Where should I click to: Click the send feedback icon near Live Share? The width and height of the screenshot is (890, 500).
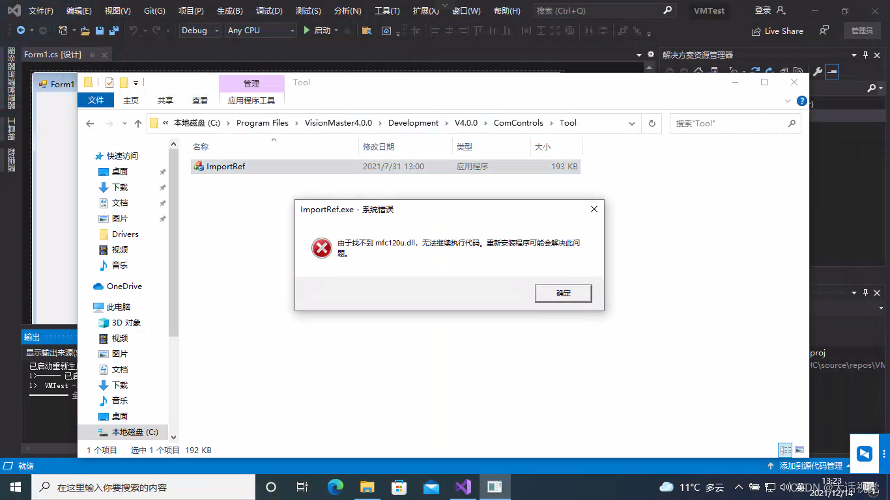coord(824,31)
